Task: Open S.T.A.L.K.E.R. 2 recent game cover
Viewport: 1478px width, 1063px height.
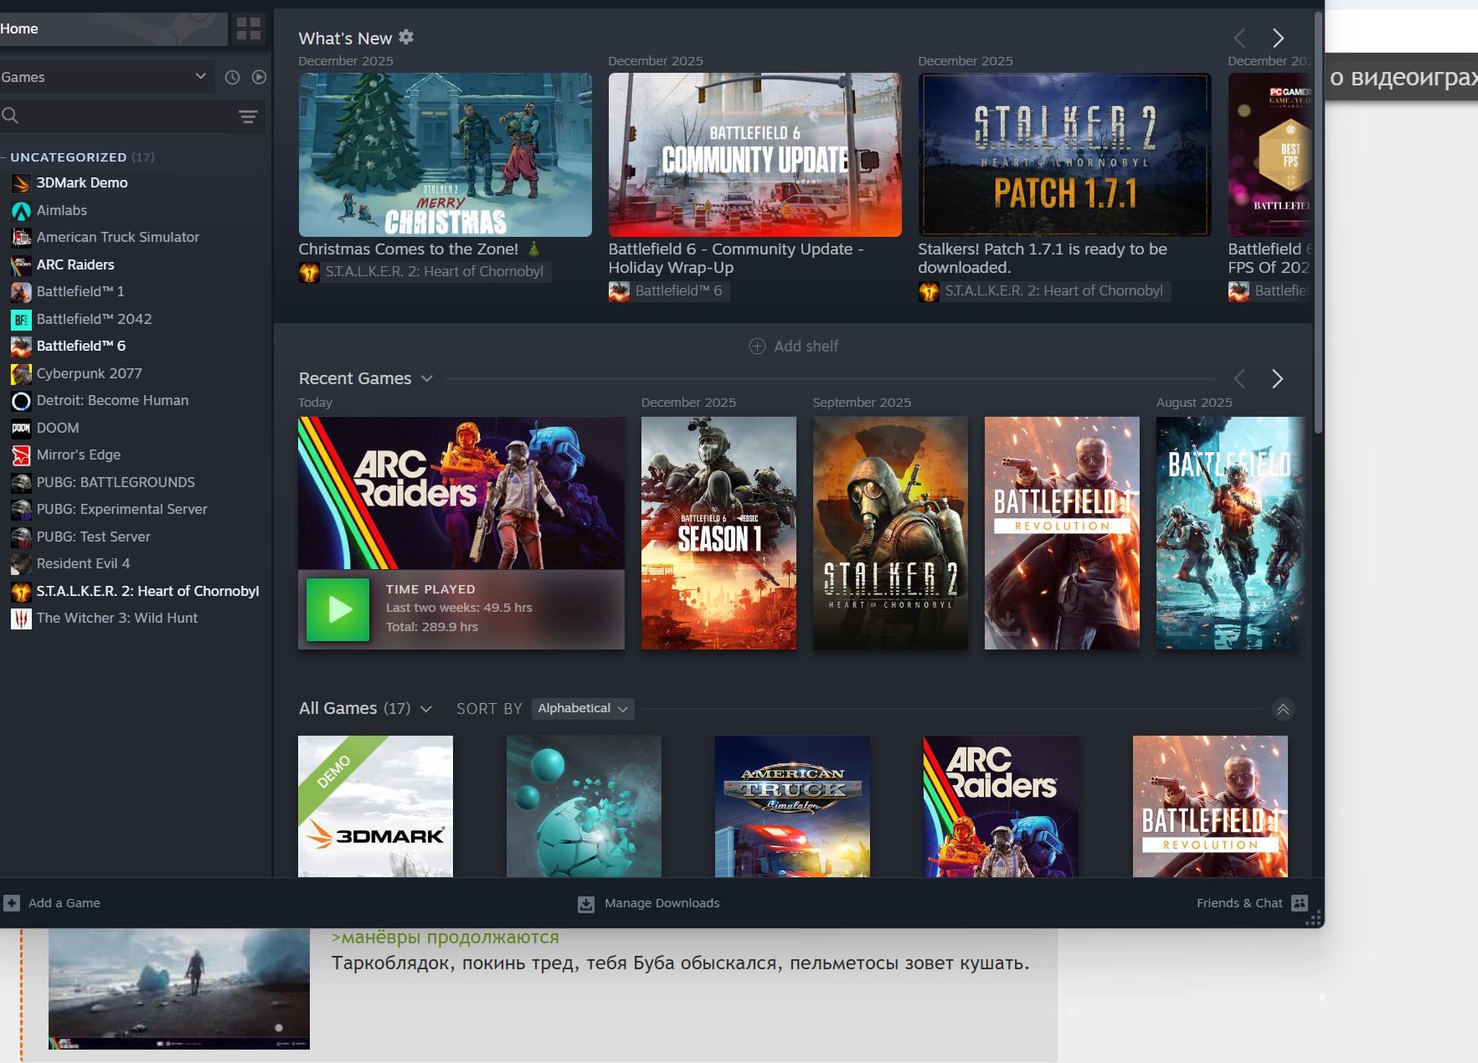Action: pos(890,533)
